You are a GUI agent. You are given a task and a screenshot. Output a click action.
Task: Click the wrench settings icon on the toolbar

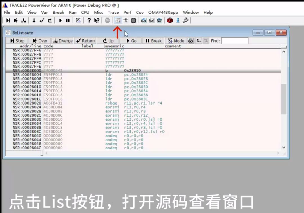click(x=185, y=20)
